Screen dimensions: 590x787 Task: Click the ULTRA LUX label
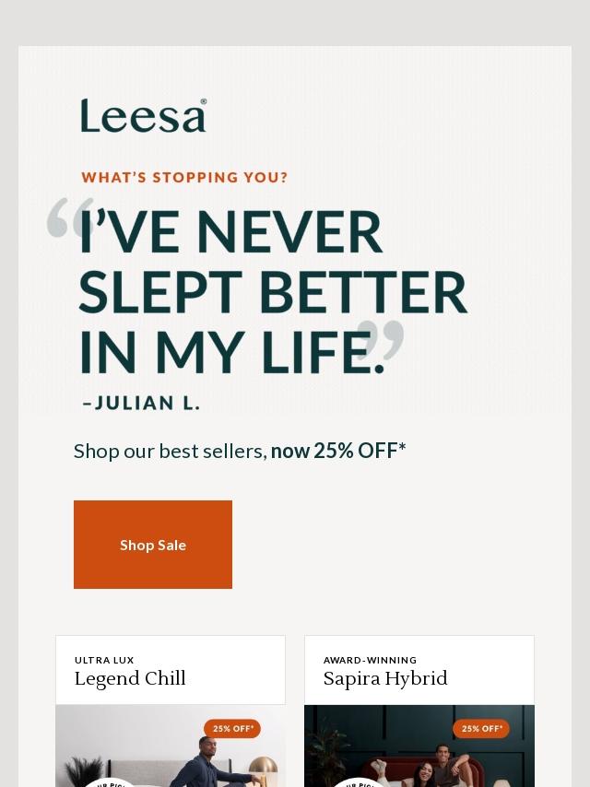coord(104,660)
